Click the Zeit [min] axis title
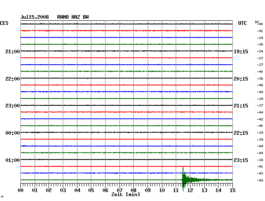 tap(126, 194)
